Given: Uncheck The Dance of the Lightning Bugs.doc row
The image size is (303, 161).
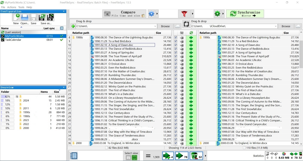Looking at the screenshot, I should [x=176, y=37].
